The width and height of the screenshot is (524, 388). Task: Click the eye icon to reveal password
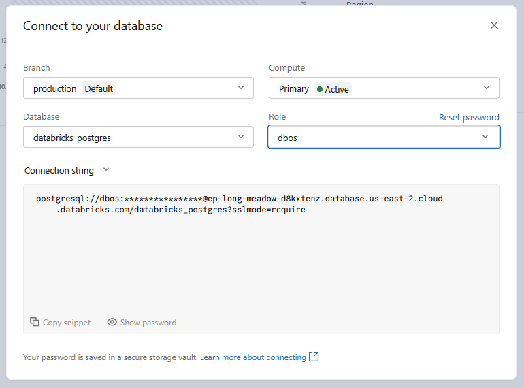coord(112,322)
